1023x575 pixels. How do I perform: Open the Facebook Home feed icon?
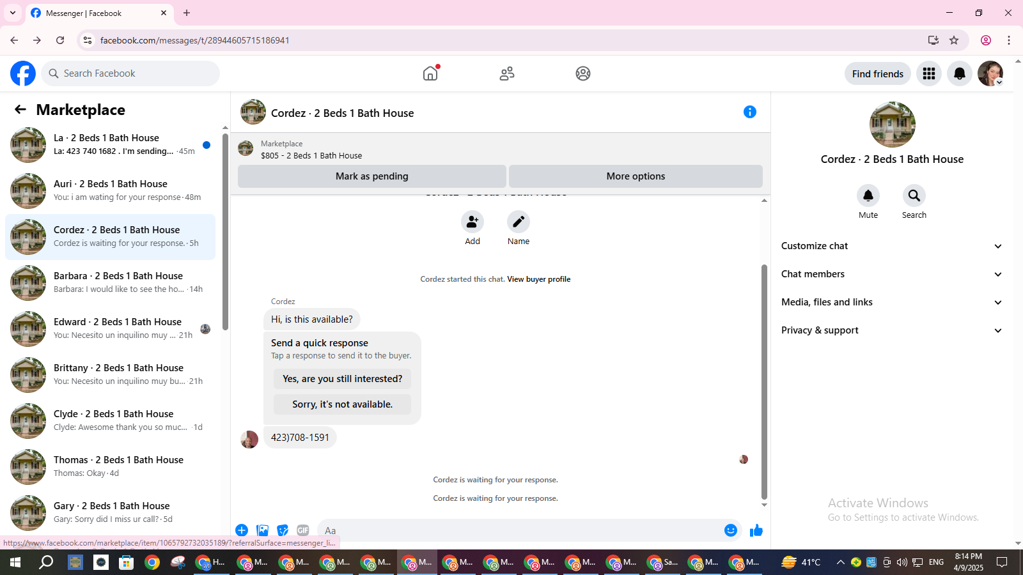tap(430, 73)
